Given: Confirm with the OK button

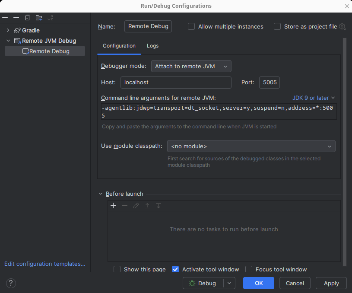Looking at the screenshot, I should click(259, 283).
